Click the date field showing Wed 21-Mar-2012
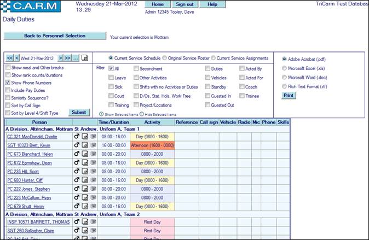Viewport: 369px width, 240px height. click(x=38, y=58)
